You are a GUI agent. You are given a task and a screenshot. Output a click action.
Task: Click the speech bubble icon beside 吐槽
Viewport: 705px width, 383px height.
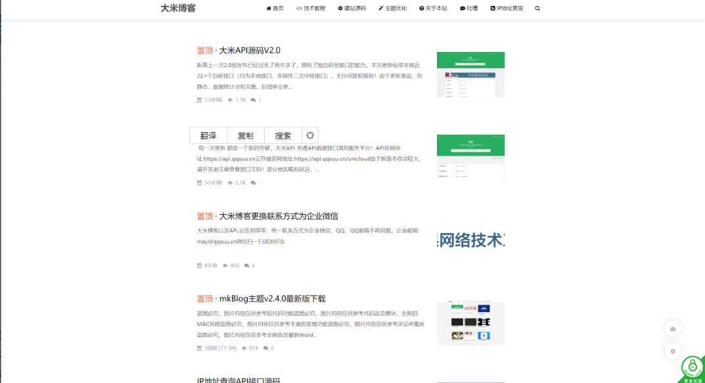(x=463, y=9)
